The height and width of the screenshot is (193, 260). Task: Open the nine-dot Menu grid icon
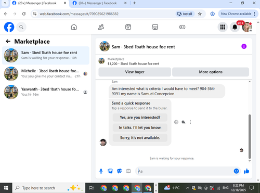click(223, 27)
